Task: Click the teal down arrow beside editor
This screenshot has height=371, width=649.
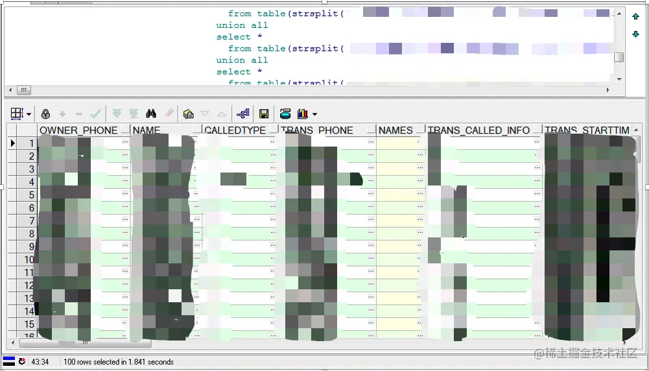Action: (x=636, y=34)
